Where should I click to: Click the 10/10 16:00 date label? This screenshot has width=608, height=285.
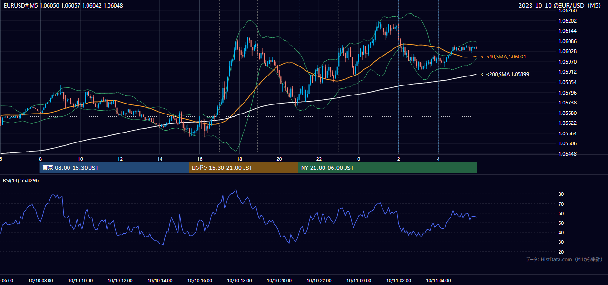coord(200,281)
